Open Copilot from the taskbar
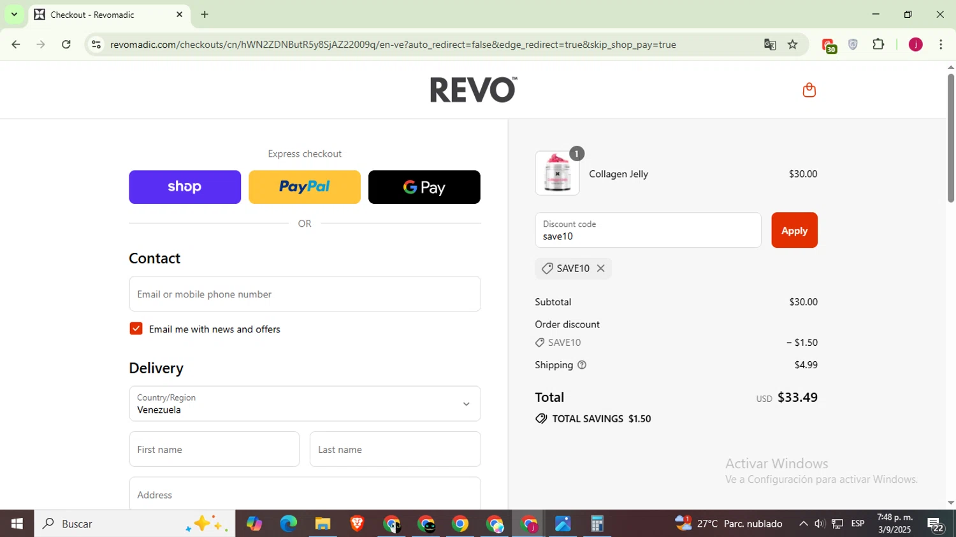The image size is (956, 537). pos(254,524)
